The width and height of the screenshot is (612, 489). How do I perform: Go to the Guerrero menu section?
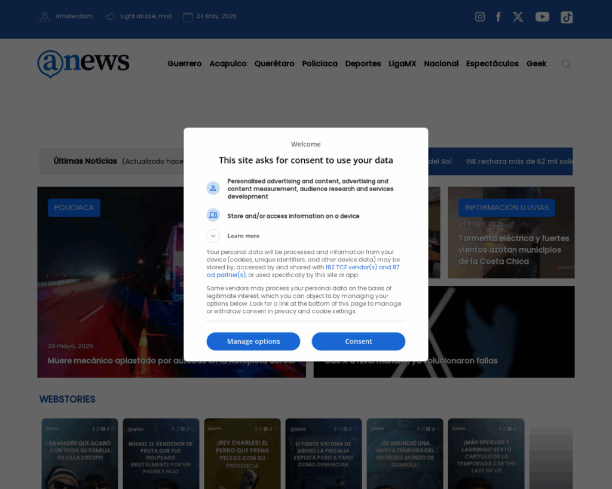(184, 64)
